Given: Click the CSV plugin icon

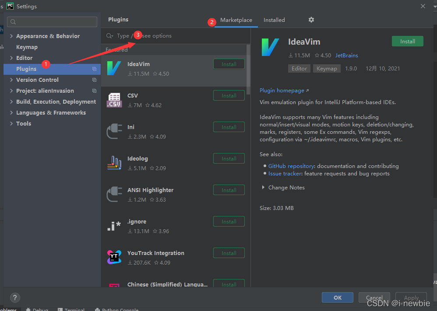Looking at the screenshot, I should pos(114,100).
